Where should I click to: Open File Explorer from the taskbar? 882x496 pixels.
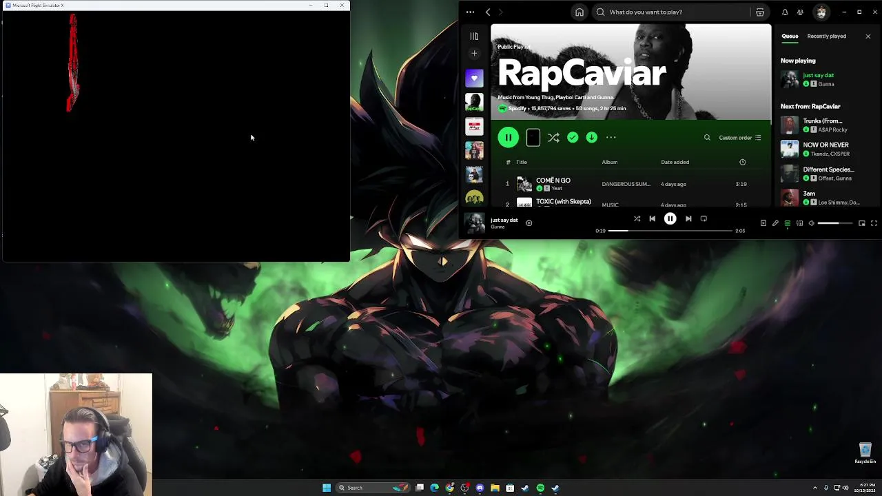[x=495, y=488]
